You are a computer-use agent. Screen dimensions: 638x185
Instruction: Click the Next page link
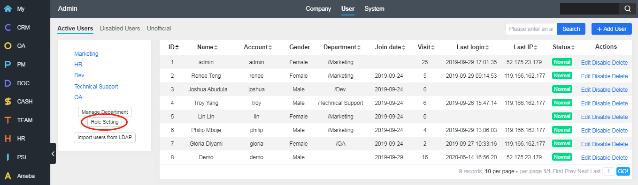[x=583, y=171]
